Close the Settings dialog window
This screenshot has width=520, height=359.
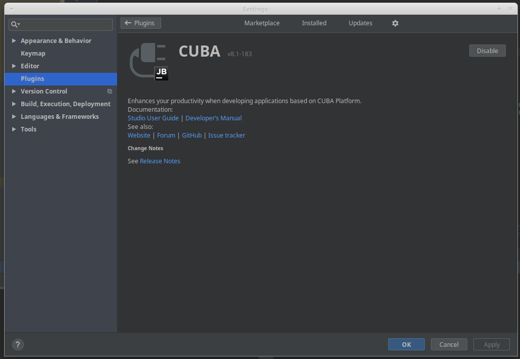[x=510, y=9]
